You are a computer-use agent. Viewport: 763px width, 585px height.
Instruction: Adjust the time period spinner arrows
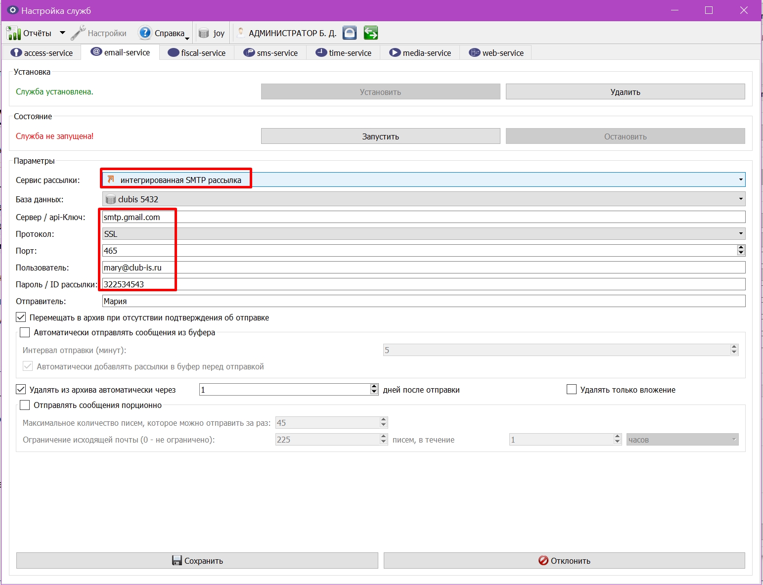point(617,440)
